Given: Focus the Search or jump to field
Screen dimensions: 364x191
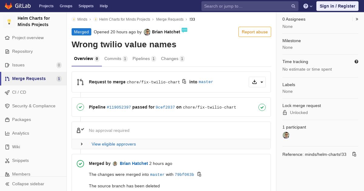Looking at the screenshot, I should coord(246,6).
